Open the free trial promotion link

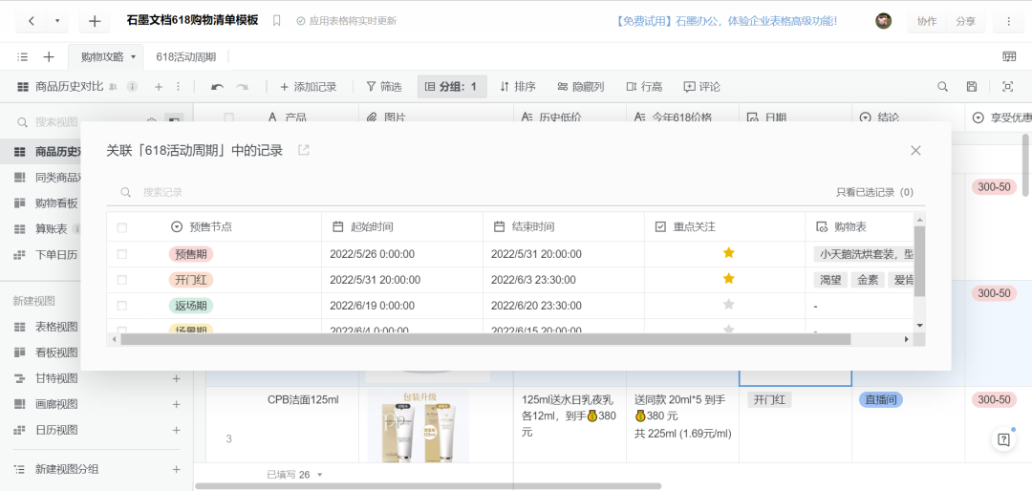(726, 21)
